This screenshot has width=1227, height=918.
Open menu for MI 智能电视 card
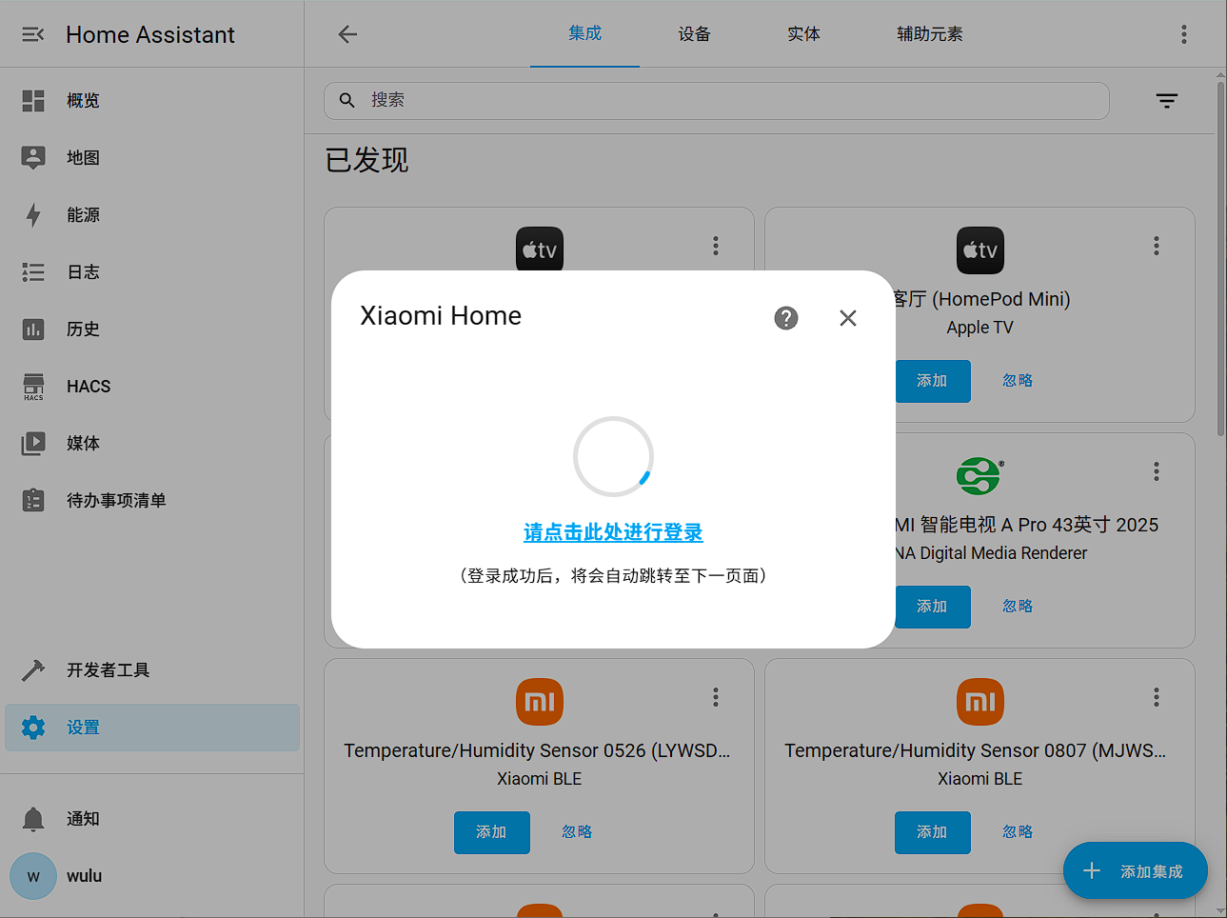[1157, 471]
